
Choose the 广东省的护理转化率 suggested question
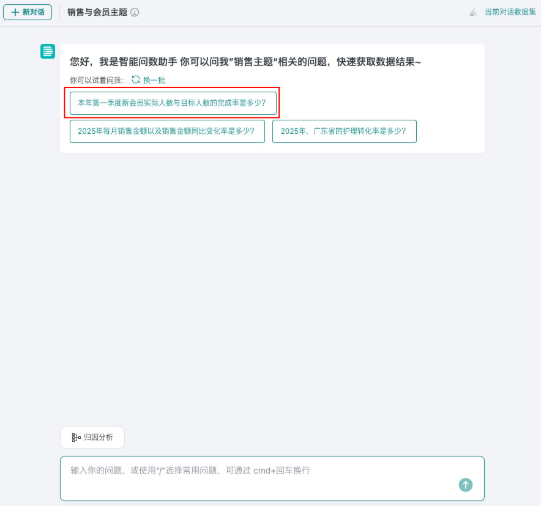[x=345, y=131]
